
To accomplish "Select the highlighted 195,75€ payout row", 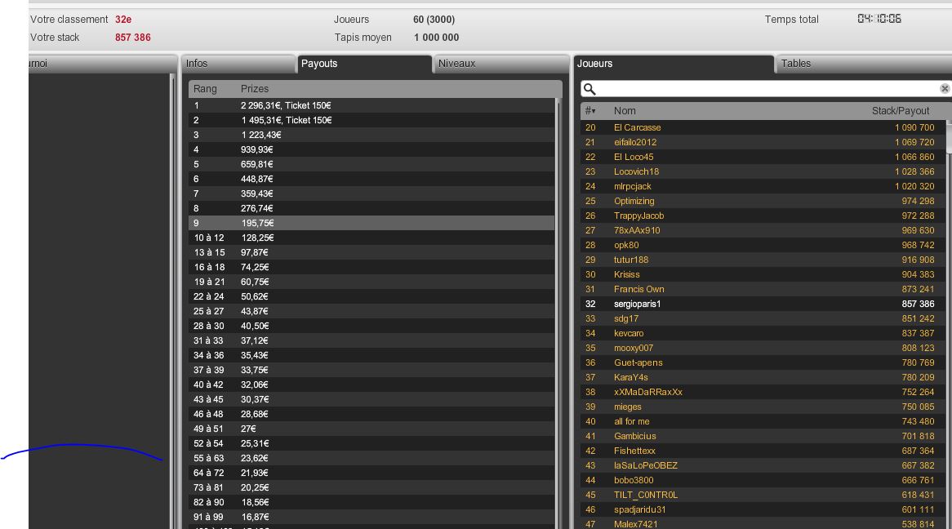I will point(371,223).
